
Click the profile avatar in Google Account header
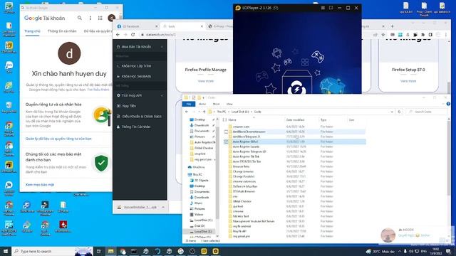(x=111, y=18)
